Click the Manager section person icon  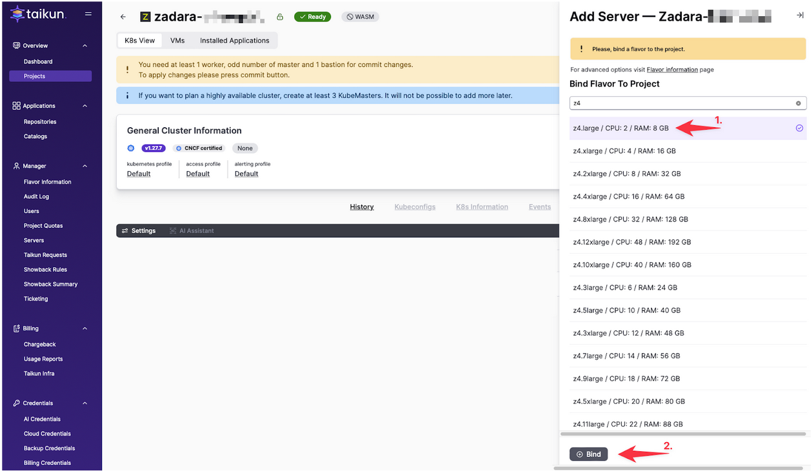point(17,166)
